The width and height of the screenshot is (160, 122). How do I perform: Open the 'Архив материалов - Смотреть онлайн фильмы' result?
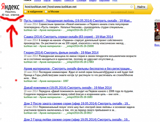pyautogui.click(x=78, y=69)
